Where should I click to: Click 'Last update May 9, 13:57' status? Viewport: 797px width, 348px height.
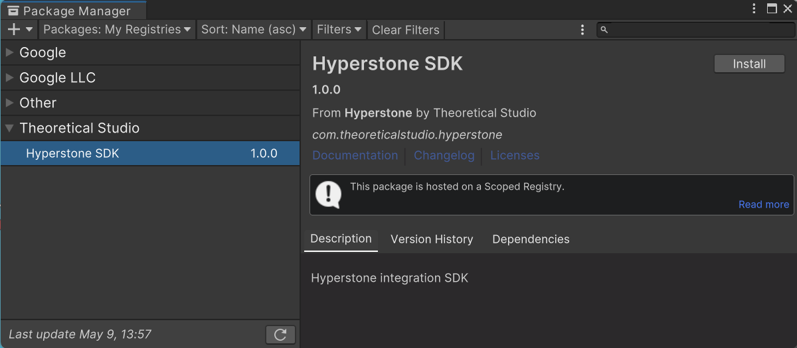81,333
